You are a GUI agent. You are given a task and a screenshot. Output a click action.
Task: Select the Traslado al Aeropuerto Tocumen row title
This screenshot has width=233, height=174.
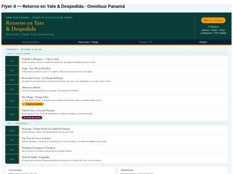pyautogui.click(x=38, y=148)
